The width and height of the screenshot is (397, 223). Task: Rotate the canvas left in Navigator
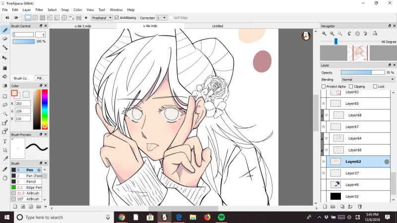pyautogui.click(x=349, y=33)
